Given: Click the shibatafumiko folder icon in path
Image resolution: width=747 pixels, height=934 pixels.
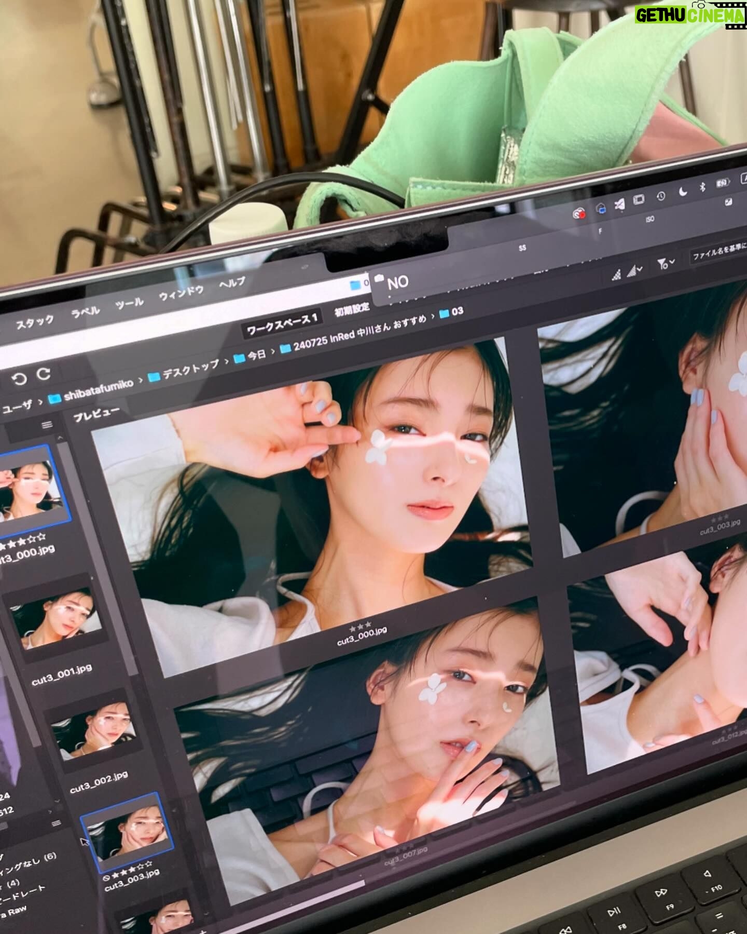Looking at the screenshot, I should 55,398.
